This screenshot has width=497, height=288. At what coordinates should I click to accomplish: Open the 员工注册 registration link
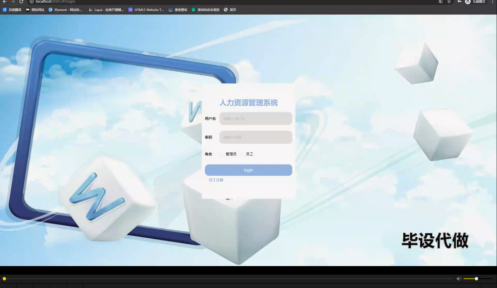216,180
